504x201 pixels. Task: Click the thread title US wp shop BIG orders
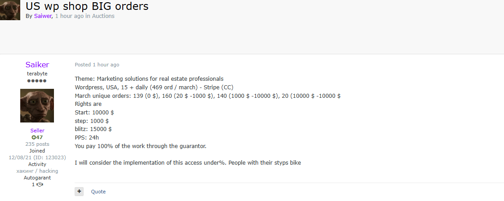pyautogui.click(x=87, y=6)
